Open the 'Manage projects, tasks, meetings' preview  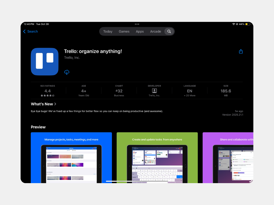click(x=71, y=157)
